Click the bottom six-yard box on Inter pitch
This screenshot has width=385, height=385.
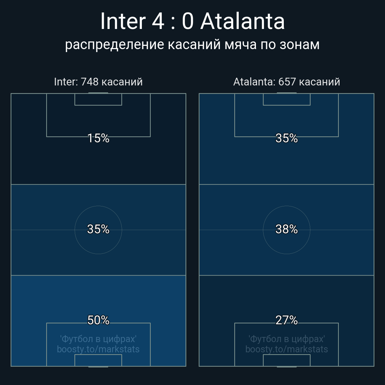coord(98,360)
